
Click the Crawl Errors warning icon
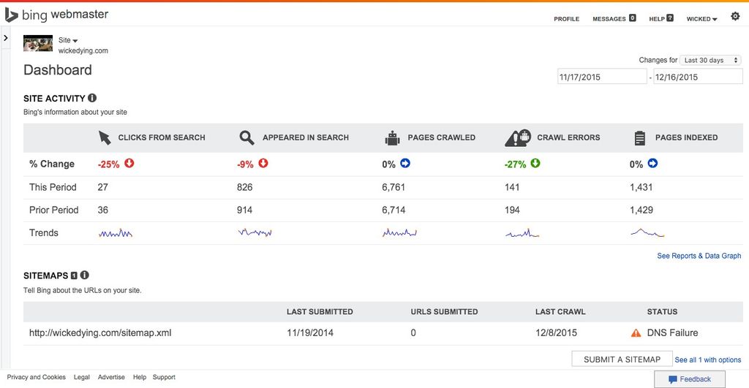coord(518,137)
